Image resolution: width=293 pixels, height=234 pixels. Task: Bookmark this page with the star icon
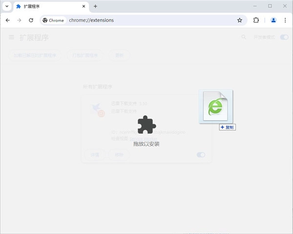point(239,20)
